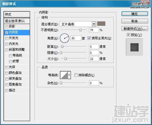Select 斜面和浮雕 style item
This screenshot has height=125, width=152.
(17, 50)
